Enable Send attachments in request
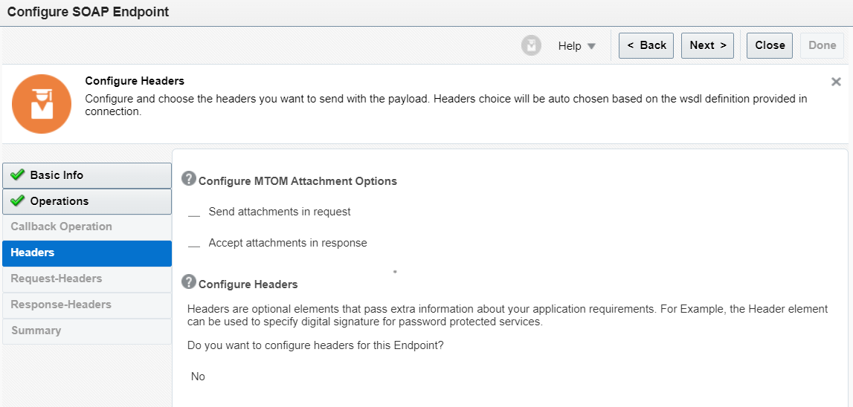Viewport: 853px width, 407px height. click(194, 212)
